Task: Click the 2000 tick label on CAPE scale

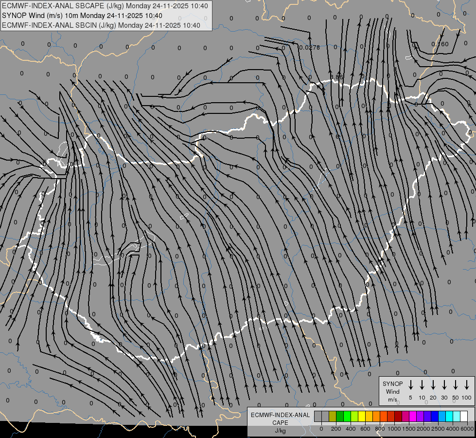Action: 423,429
